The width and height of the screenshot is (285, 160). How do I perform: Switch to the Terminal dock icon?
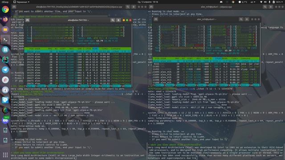coord(5,40)
